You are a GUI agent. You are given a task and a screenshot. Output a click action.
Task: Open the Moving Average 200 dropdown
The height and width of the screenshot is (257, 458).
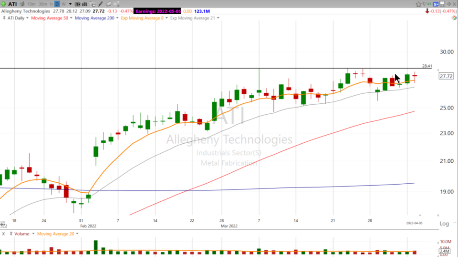click(117, 18)
